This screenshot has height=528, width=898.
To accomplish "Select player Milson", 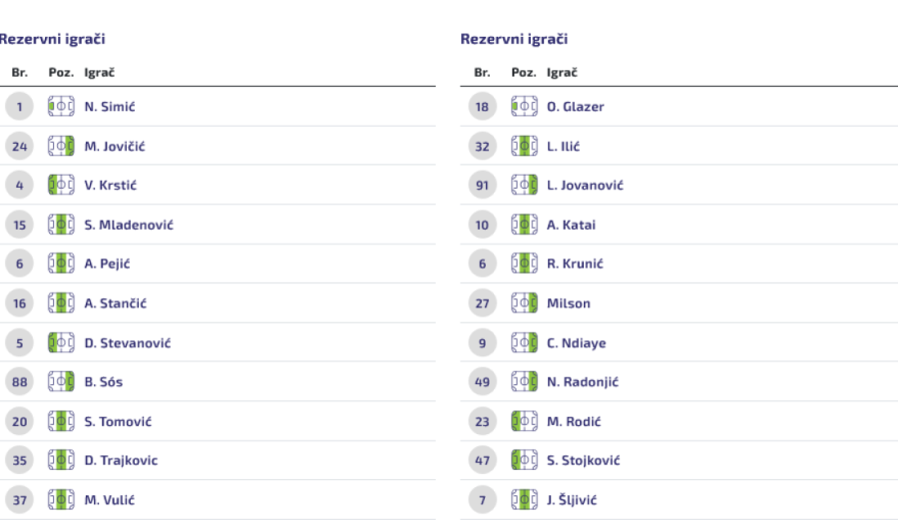I will pyautogui.click(x=569, y=303).
